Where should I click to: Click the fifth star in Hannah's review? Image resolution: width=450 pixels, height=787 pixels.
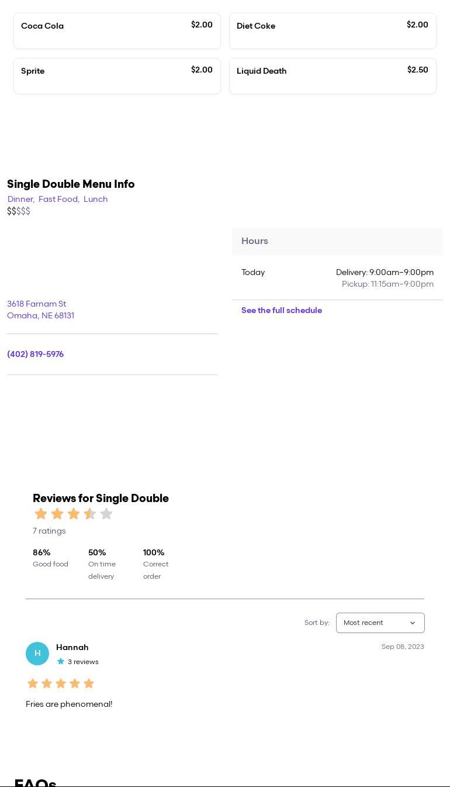click(89, 683)
